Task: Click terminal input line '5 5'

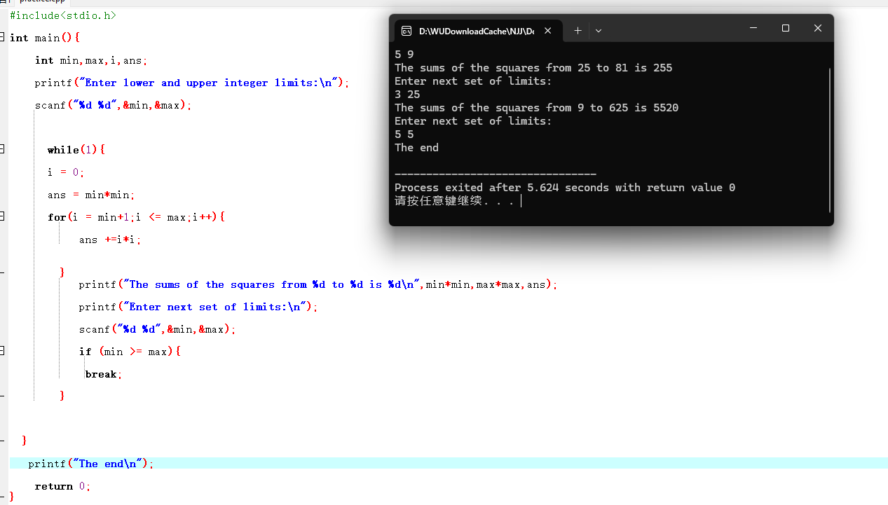Action: (x=404, y=134)
